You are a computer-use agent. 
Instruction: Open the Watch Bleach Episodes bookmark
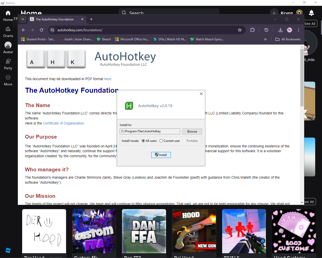[207, 39]
